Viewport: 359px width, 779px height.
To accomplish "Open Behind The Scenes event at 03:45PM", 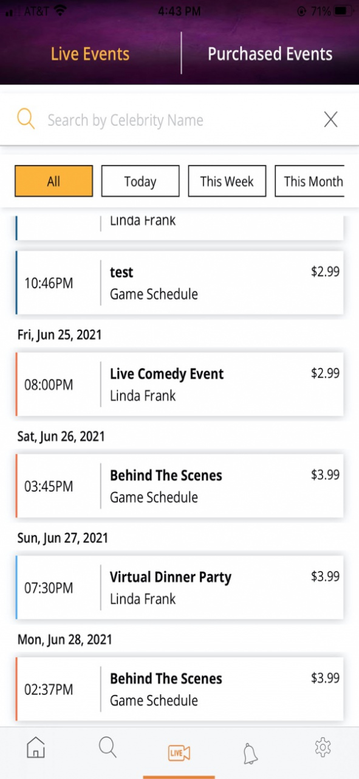I will tap(180, 486).
